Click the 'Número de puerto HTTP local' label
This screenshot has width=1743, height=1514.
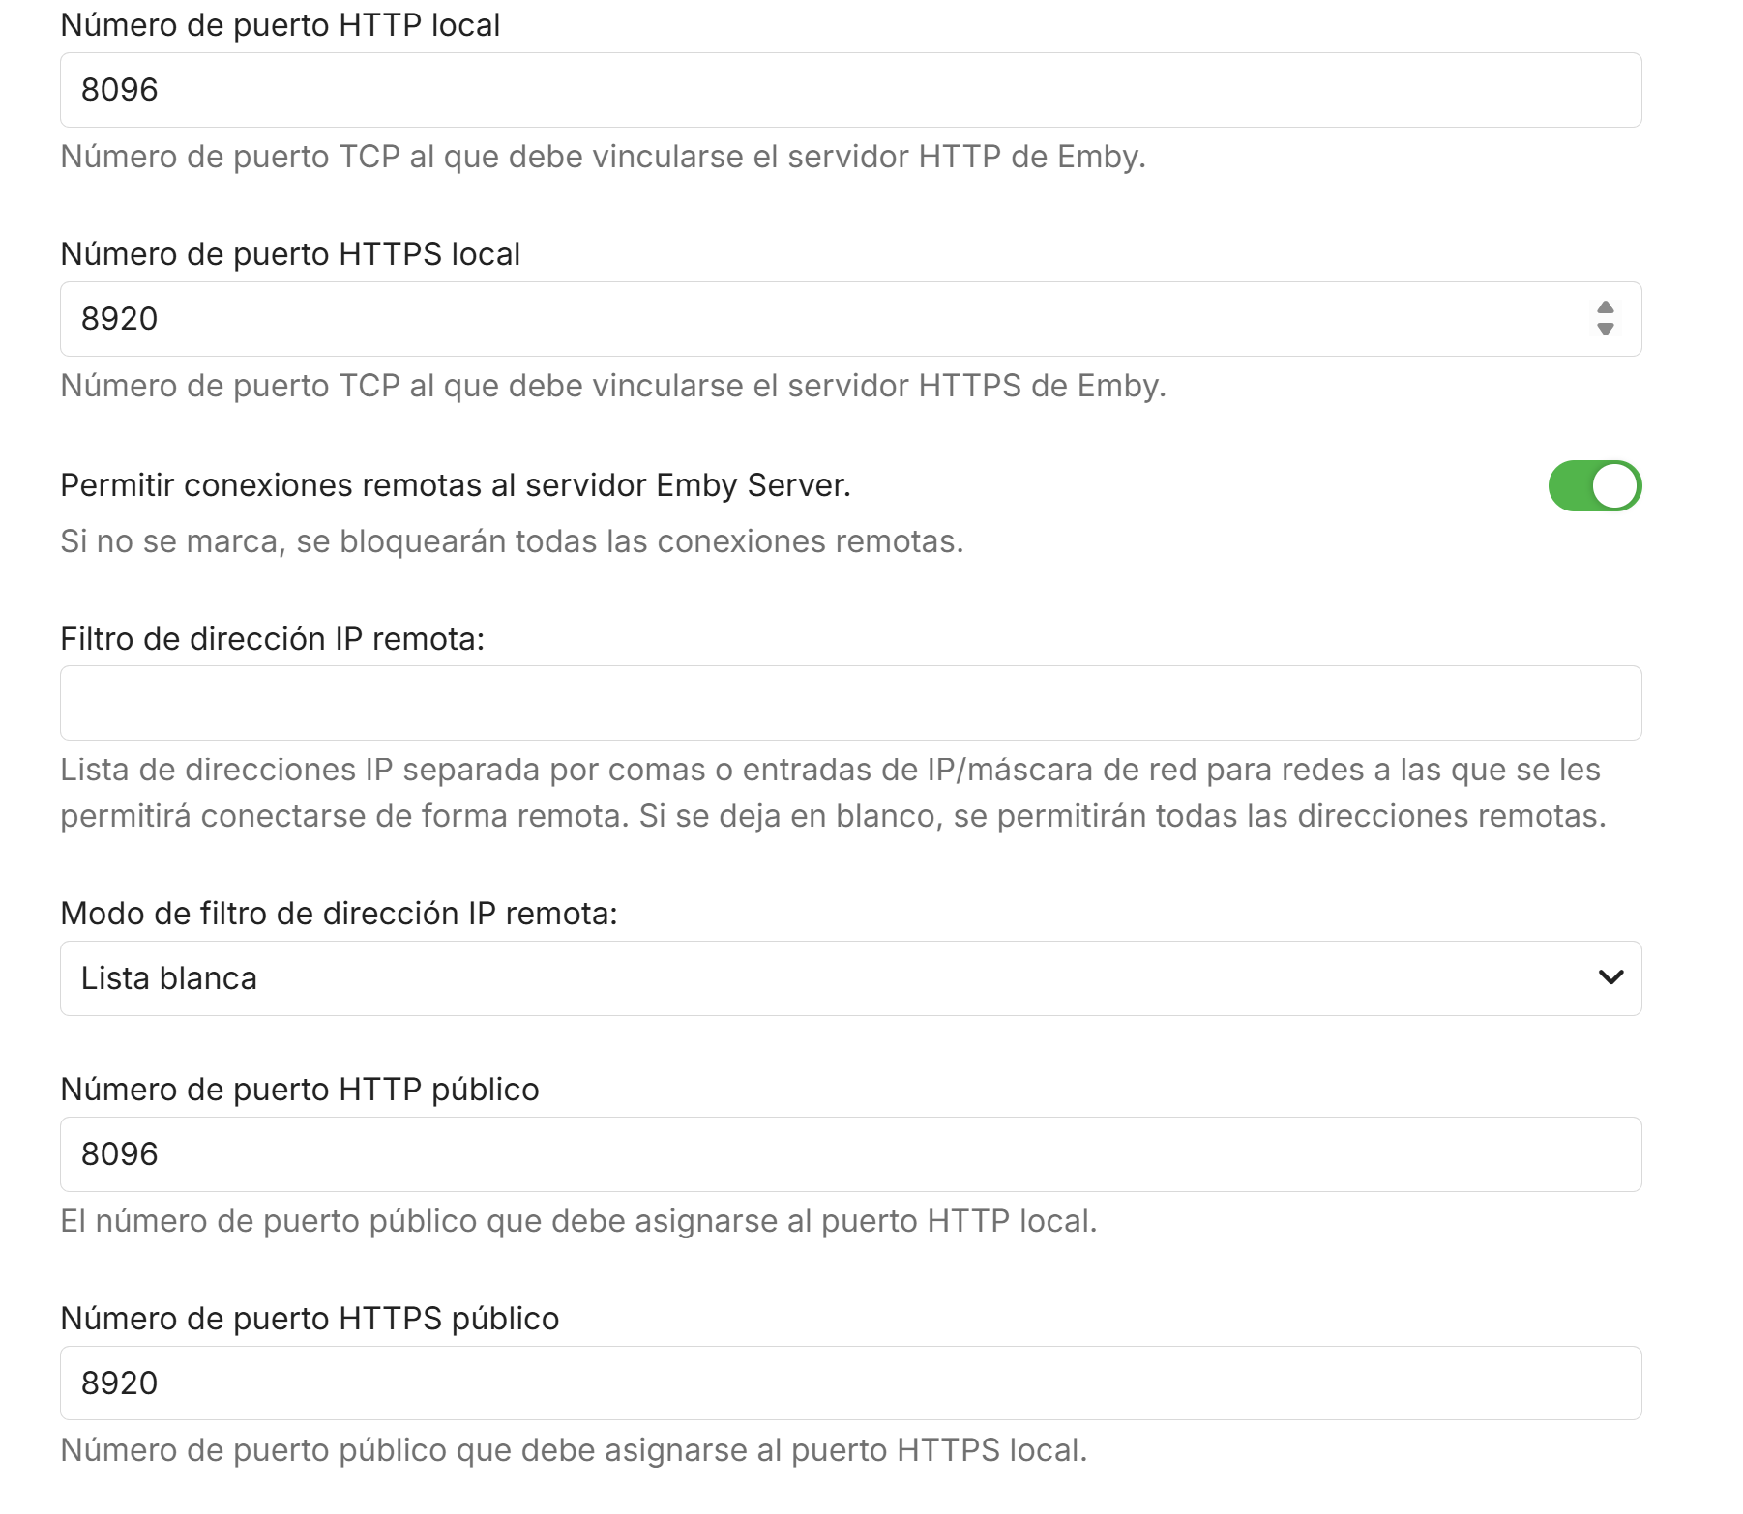(x=280, y=25)
